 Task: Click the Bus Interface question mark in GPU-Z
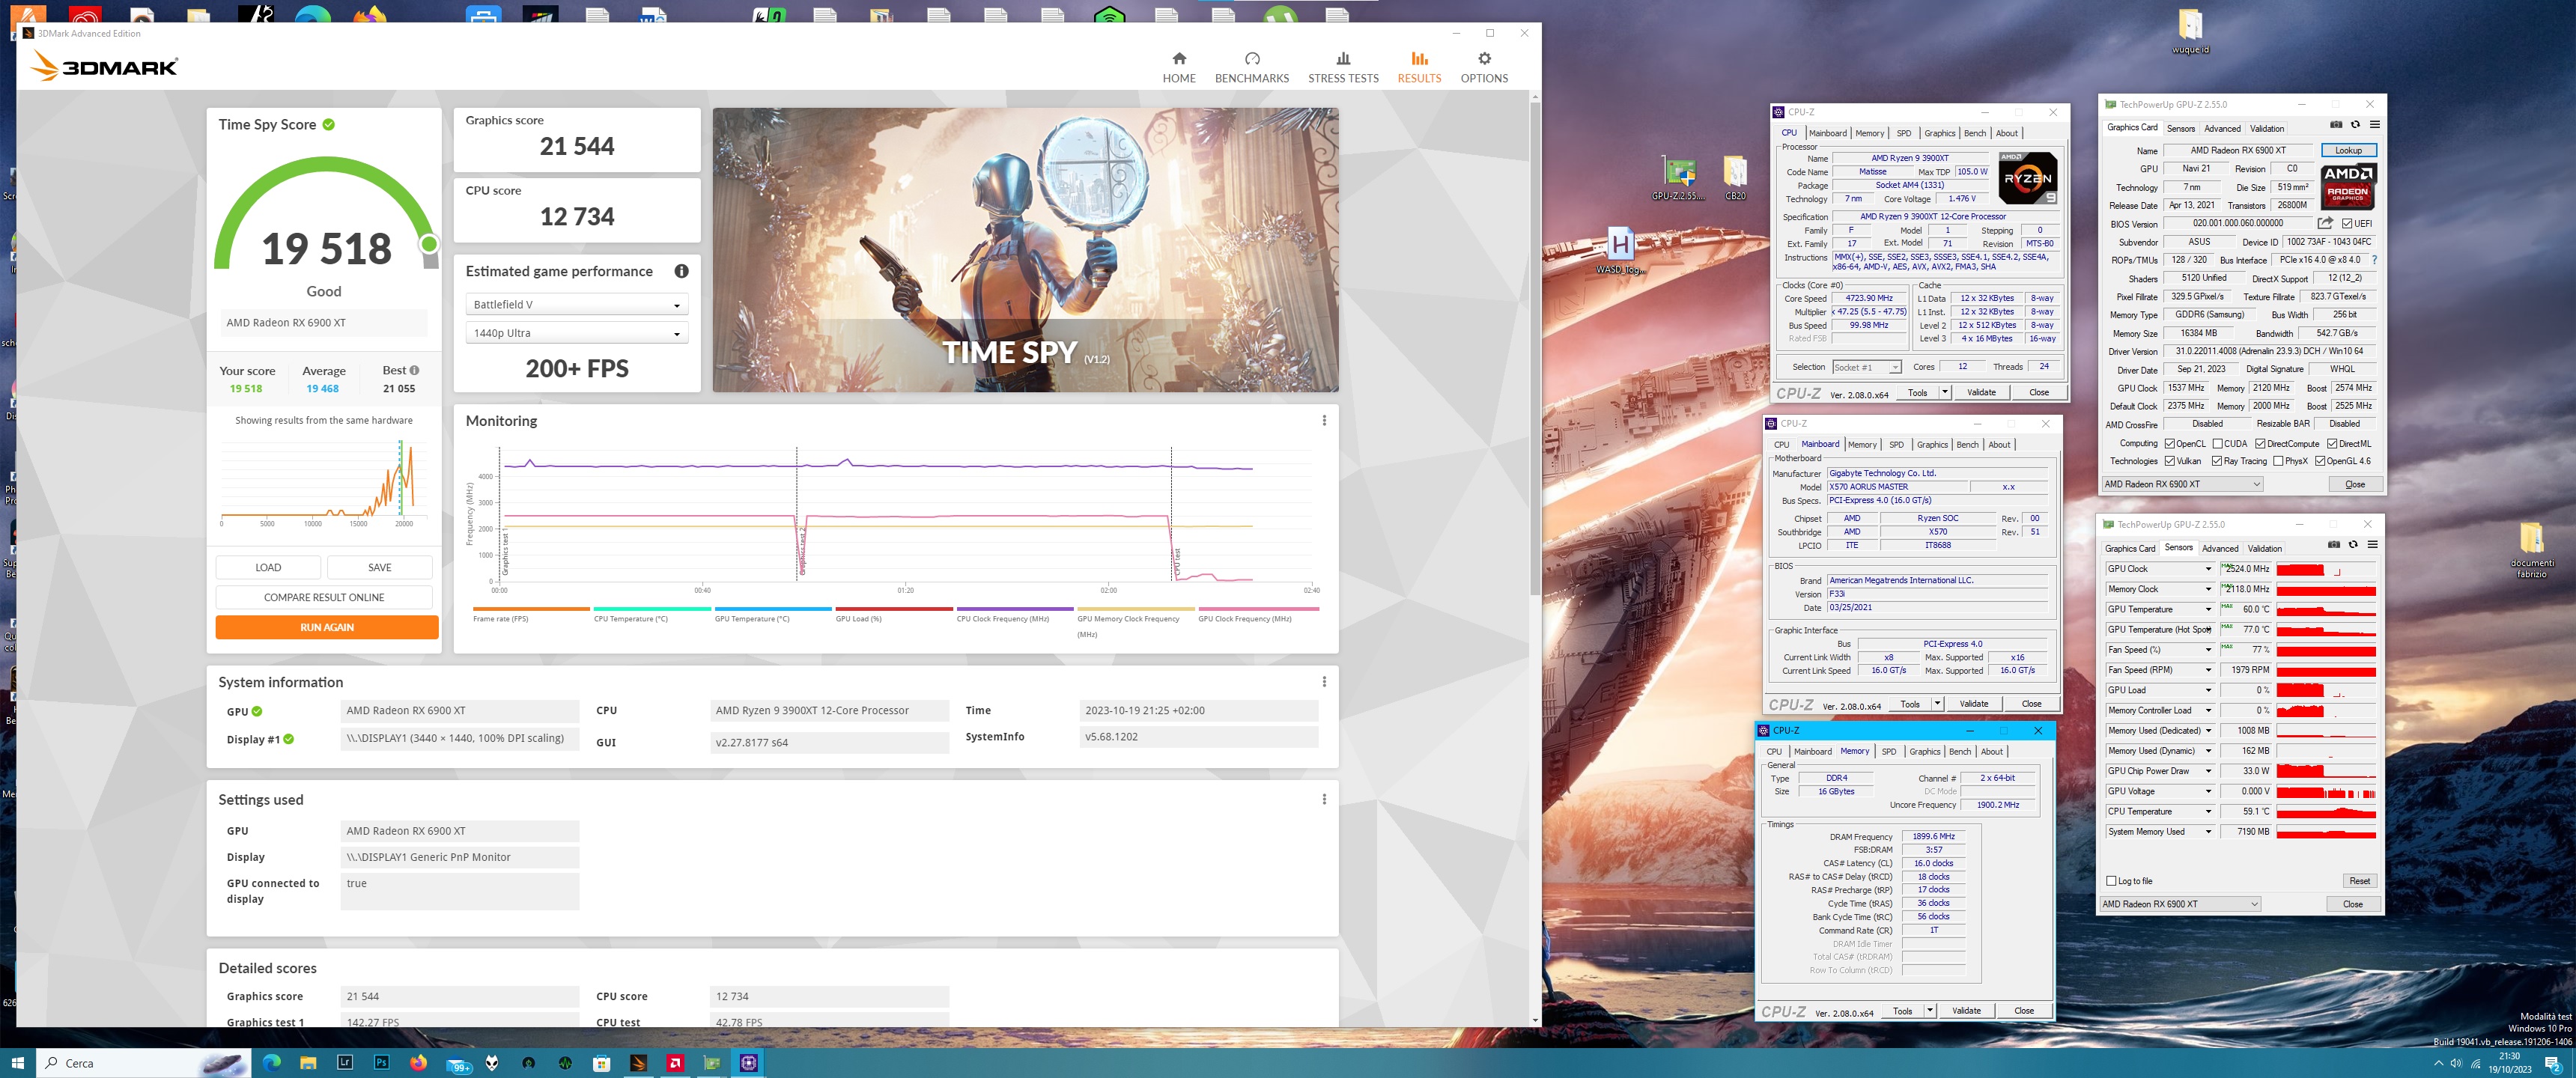click(x=2374, y=260)
